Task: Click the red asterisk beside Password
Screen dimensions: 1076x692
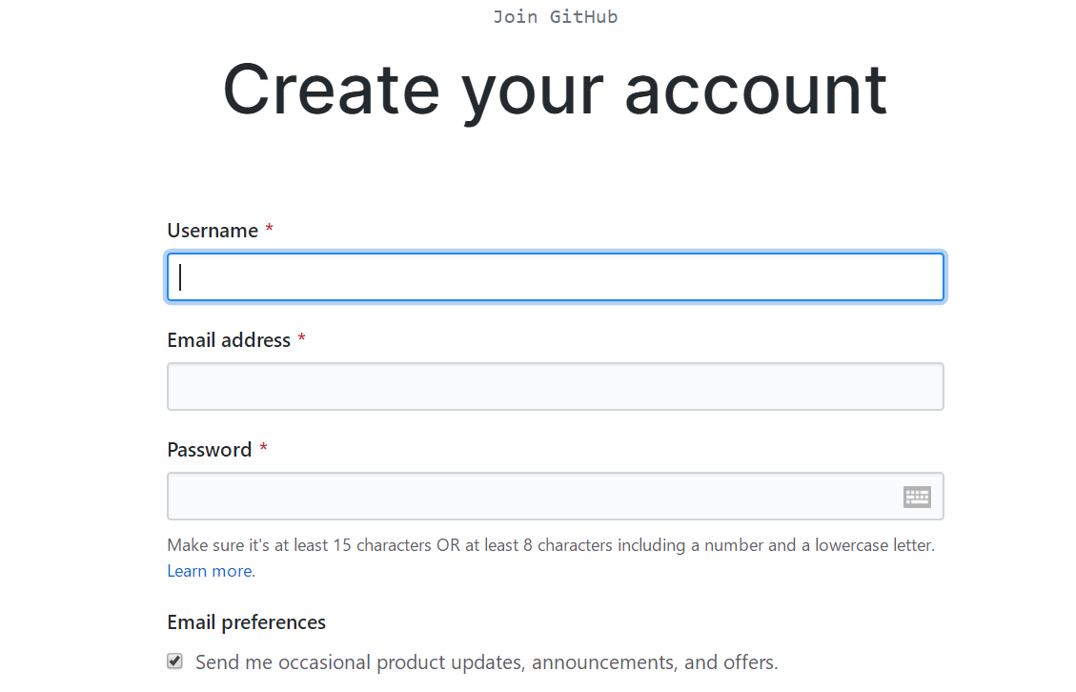Action: pyautogui.click(x=263, y=449)
